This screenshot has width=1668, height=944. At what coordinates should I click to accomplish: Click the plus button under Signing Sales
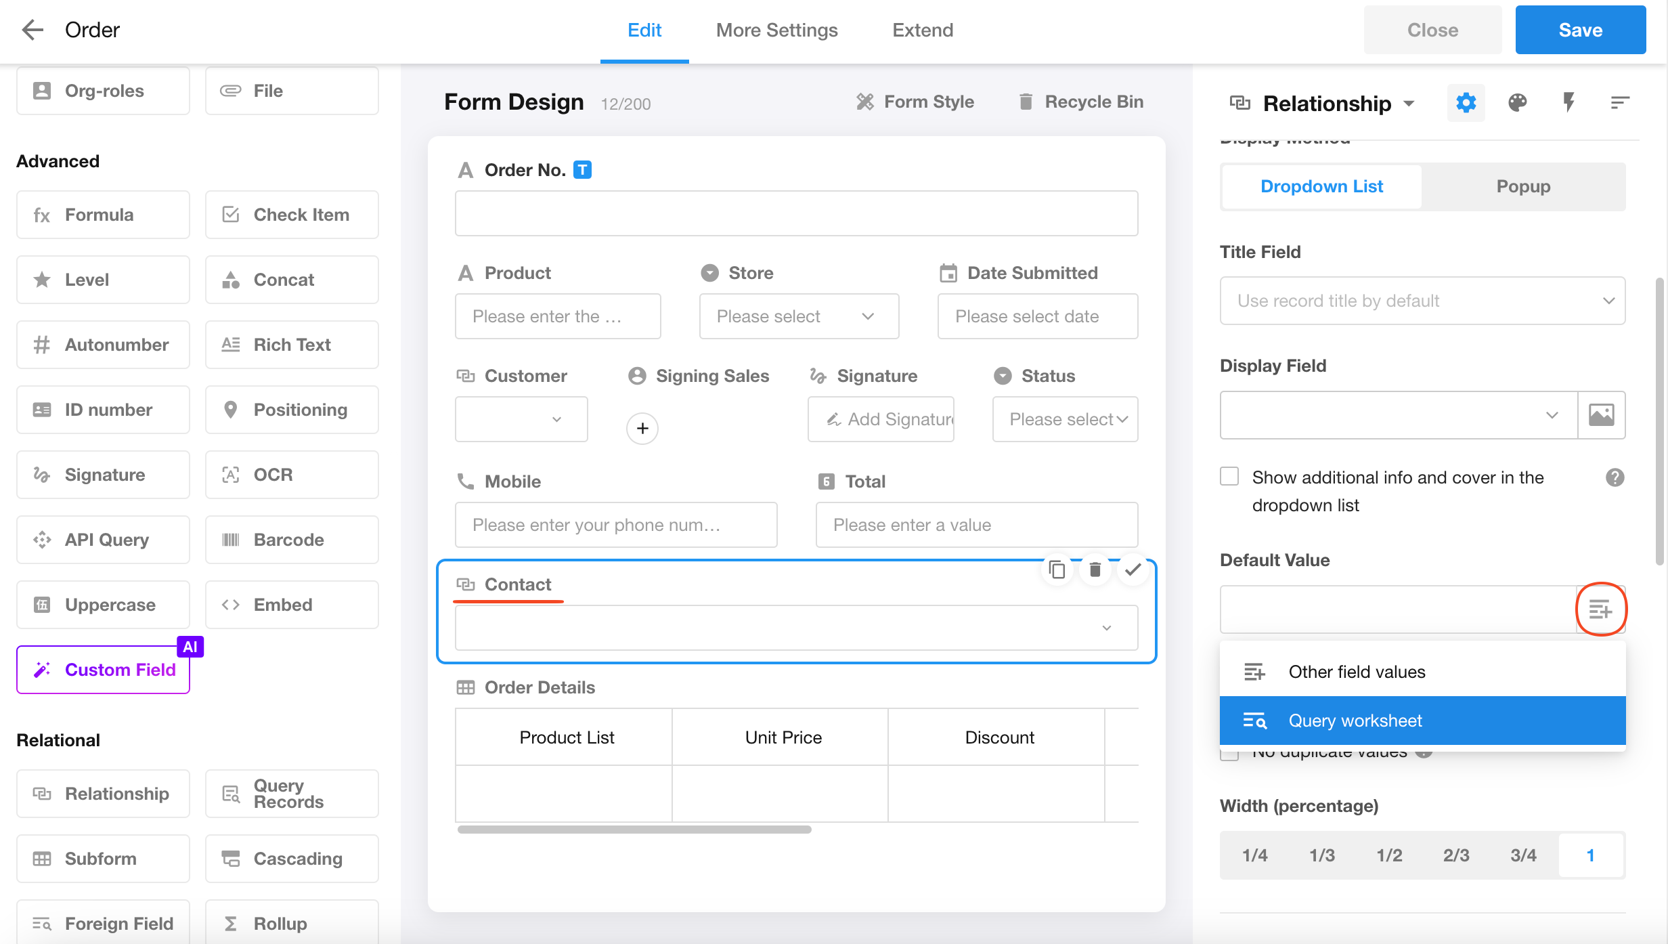(x=642, y=428)
